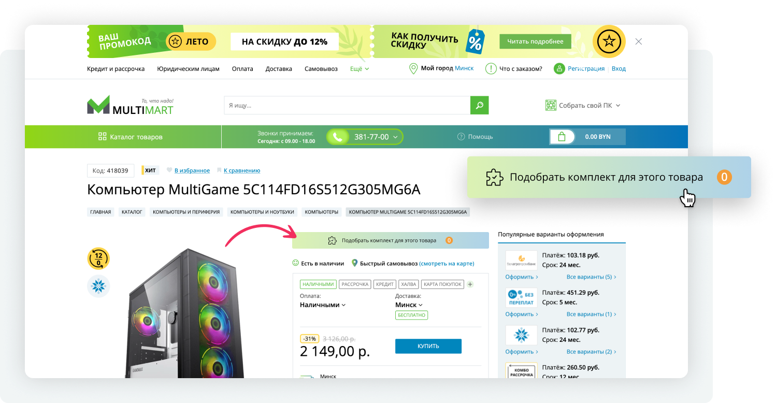Open the 'Помощь' link

pyautogui.click(x=480, y=137)
